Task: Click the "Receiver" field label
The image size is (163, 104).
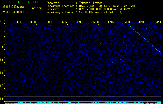Action: [x=53, y=9]
